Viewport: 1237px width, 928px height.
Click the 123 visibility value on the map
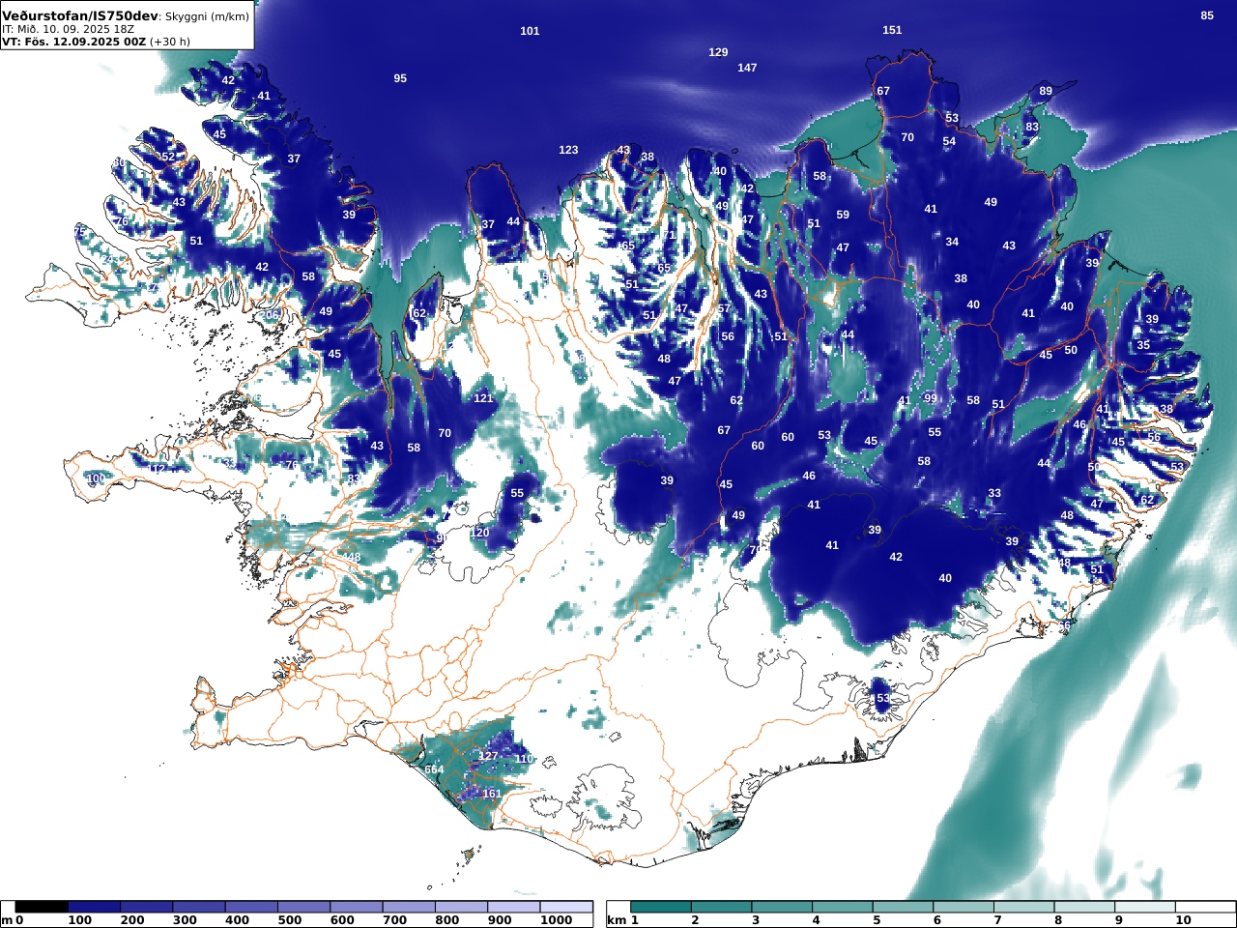[568, 150]
